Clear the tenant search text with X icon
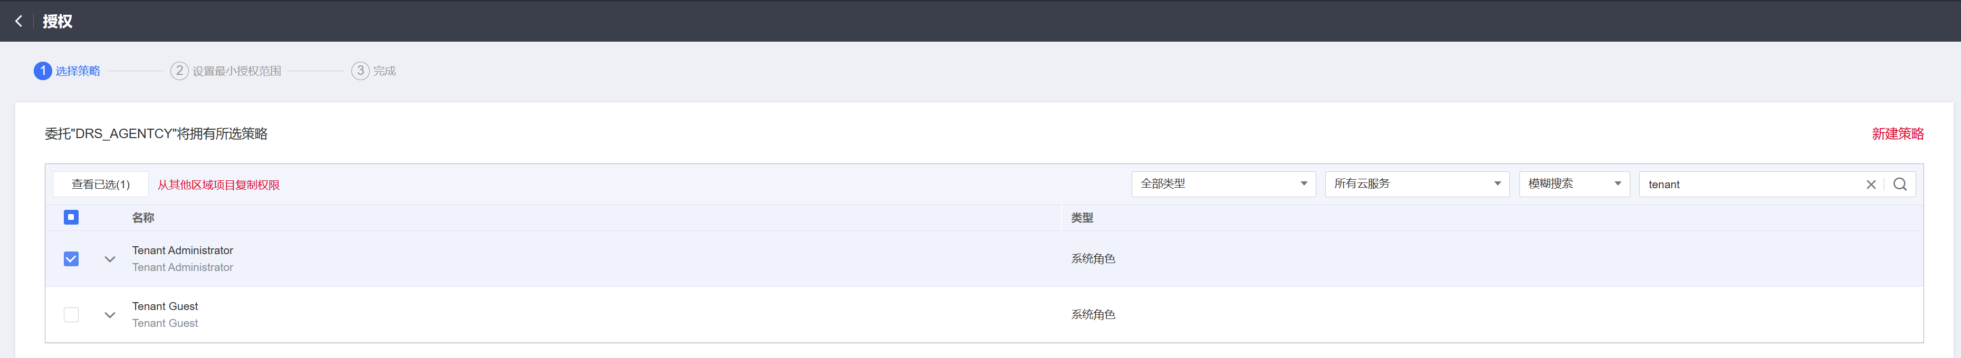 coord(1870,185)
